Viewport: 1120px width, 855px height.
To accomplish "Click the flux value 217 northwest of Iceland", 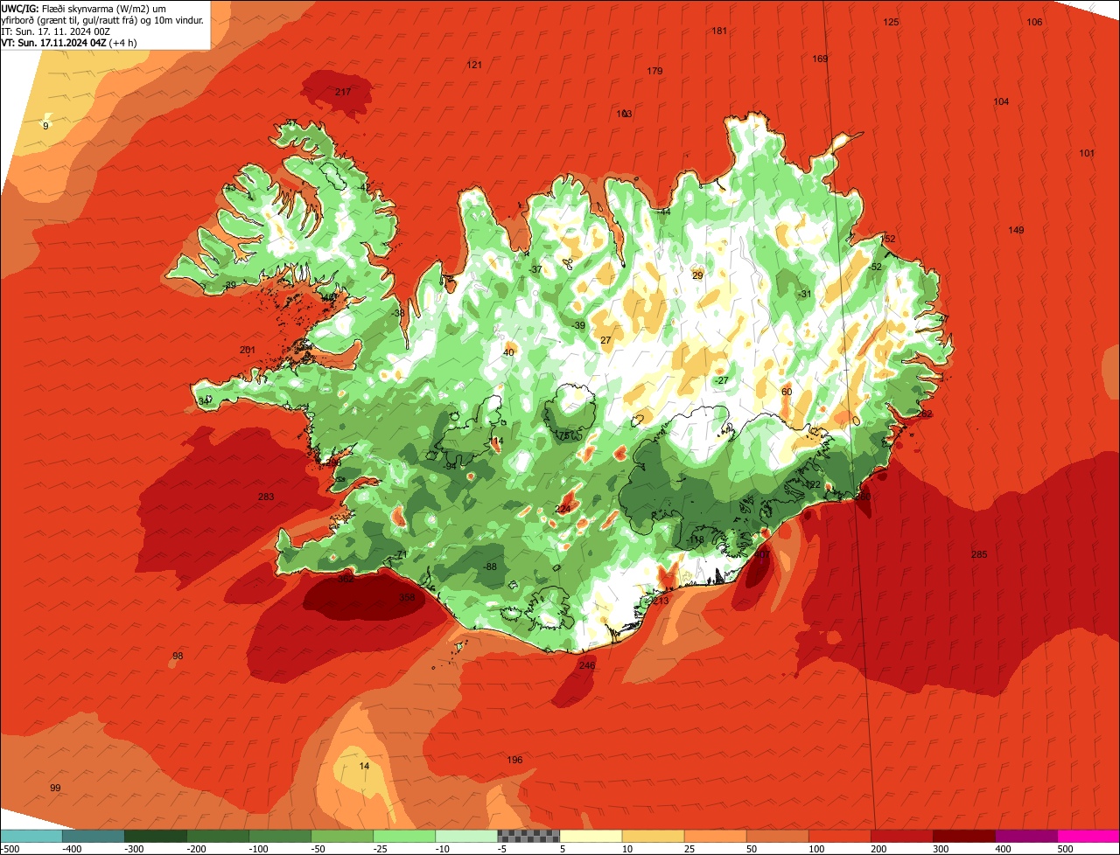I will [x=343, y=92].
